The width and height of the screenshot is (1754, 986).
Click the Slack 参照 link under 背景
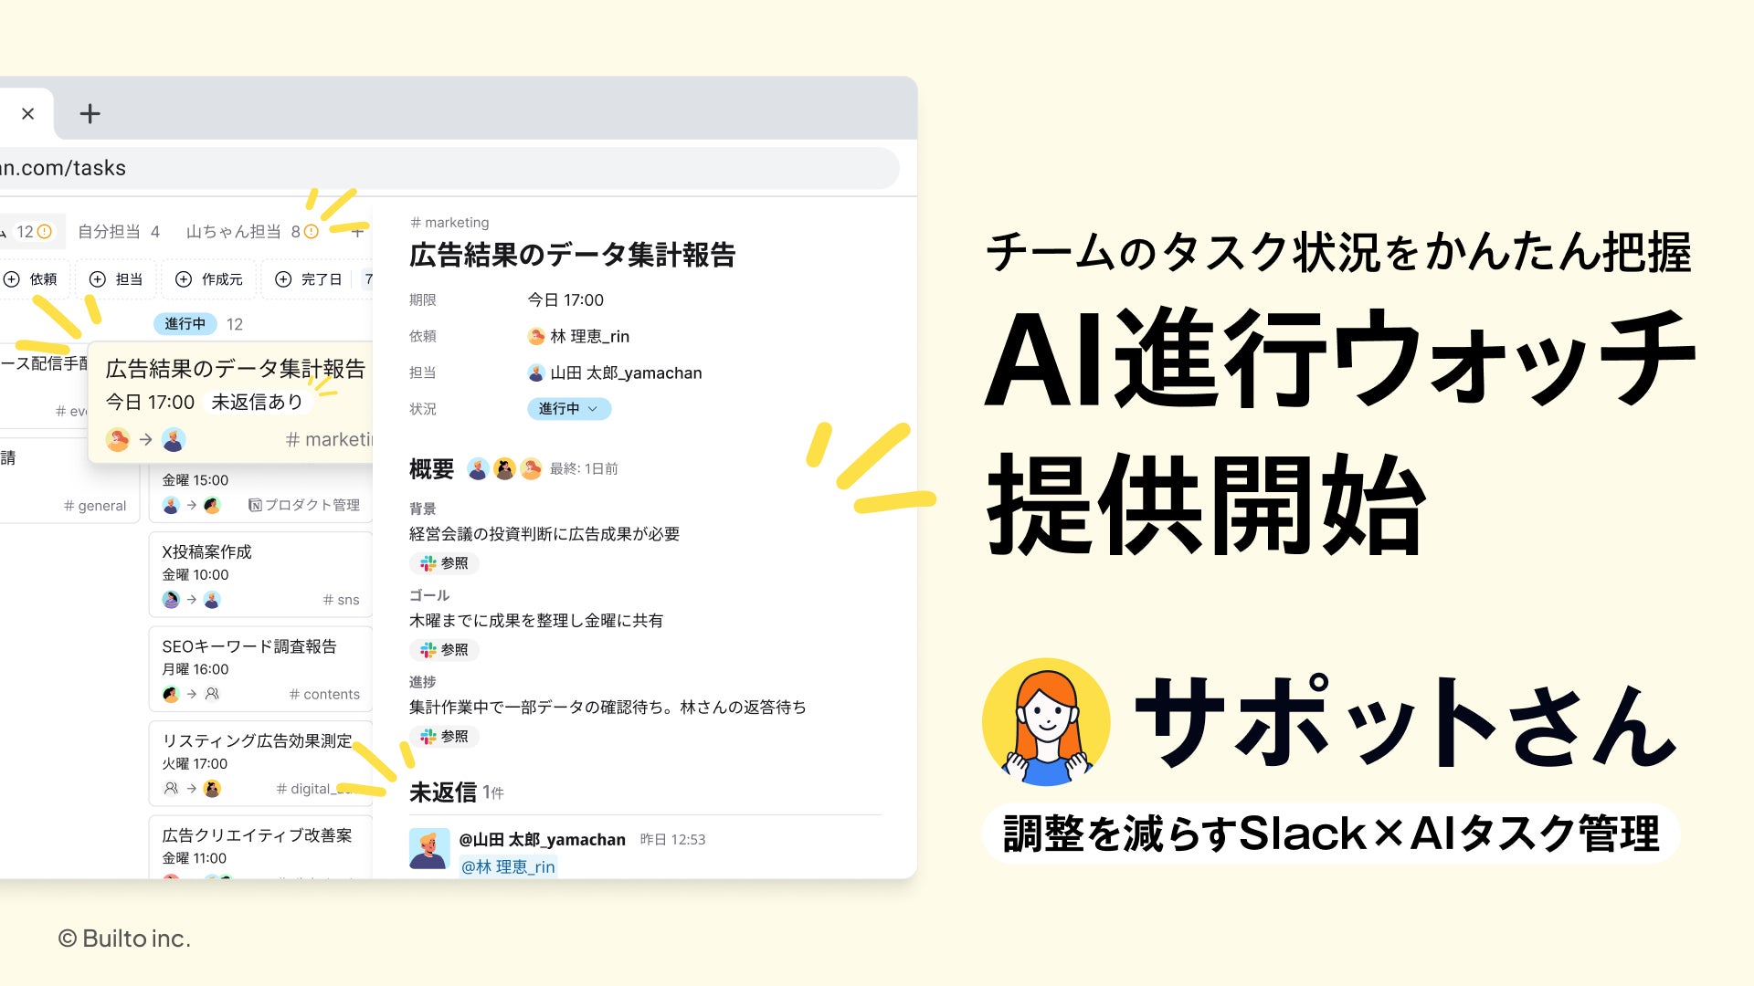click(x=444, y=563)
